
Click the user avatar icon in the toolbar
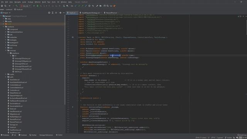[115, 6]
